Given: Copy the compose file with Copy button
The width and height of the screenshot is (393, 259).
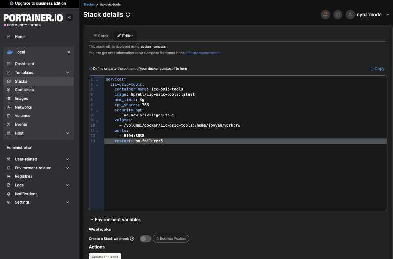Looking at the screenshot, I should [x=377, y=69].
